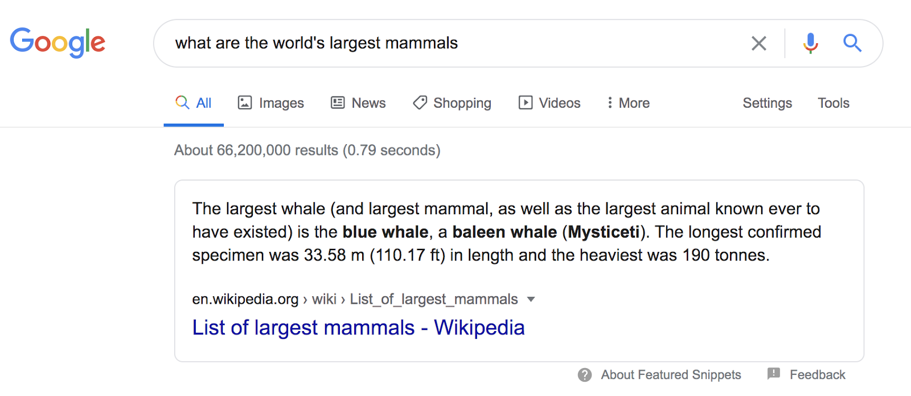Click the About Featured Snippets link
The image size is (911, 396).
(x=671, y=375)
